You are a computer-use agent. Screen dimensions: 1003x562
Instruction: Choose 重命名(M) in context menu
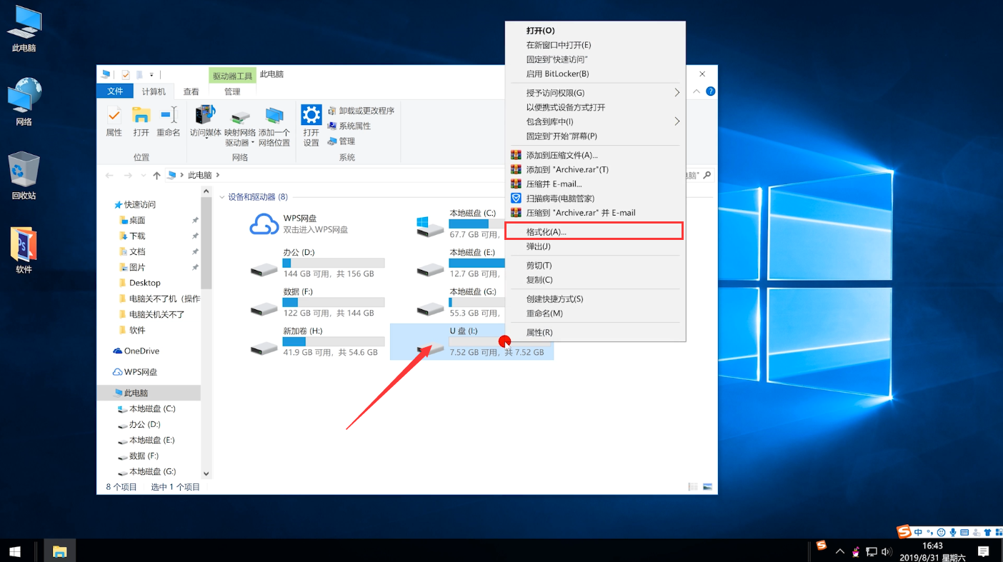coord(594,313)
